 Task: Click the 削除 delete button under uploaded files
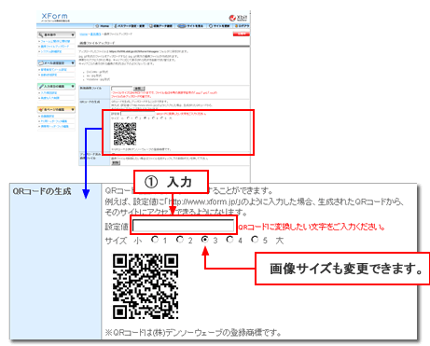point(116,163)
